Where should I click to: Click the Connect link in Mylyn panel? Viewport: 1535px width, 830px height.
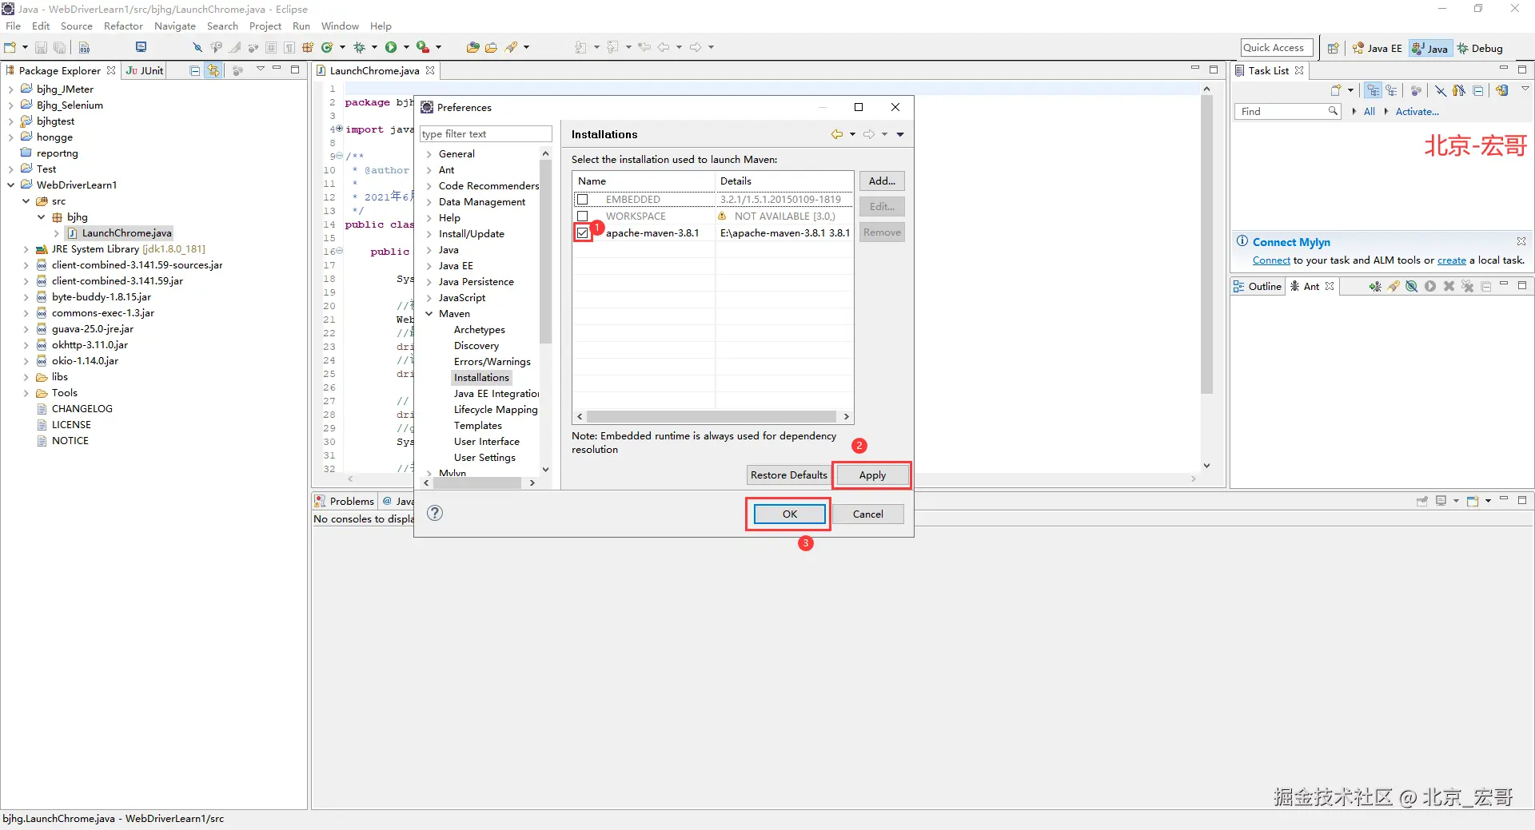click(x=1271, y=260)
